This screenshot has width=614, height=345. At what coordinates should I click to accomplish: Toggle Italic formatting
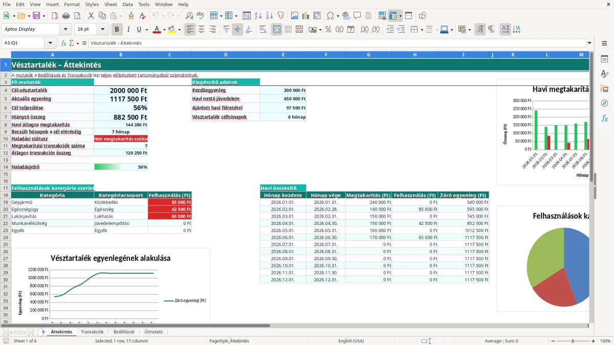pyautogui.click(x=128, y=30)
